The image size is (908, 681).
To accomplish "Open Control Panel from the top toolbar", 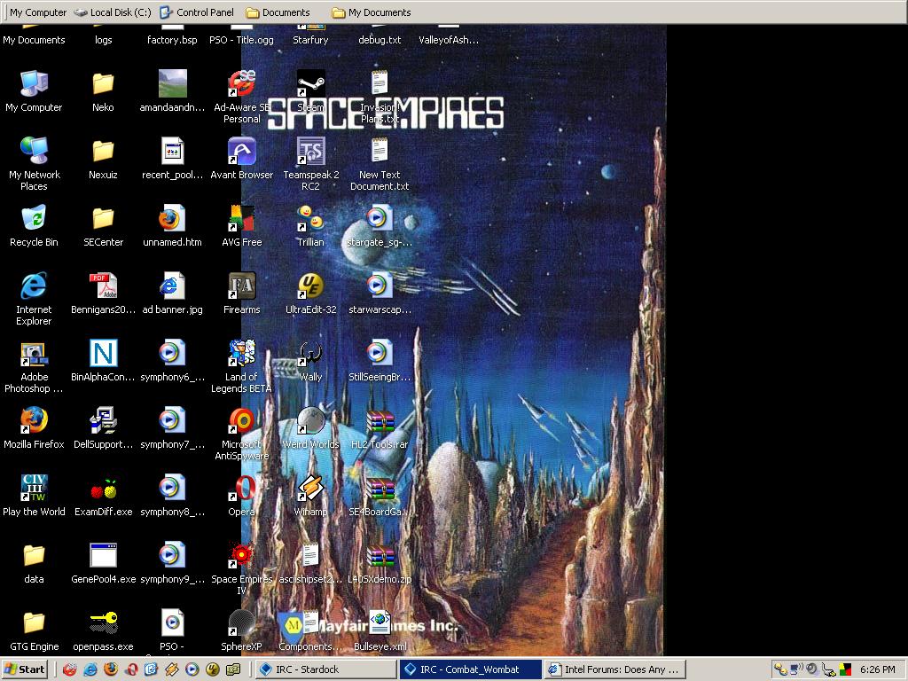I will [x=197, y=12].
